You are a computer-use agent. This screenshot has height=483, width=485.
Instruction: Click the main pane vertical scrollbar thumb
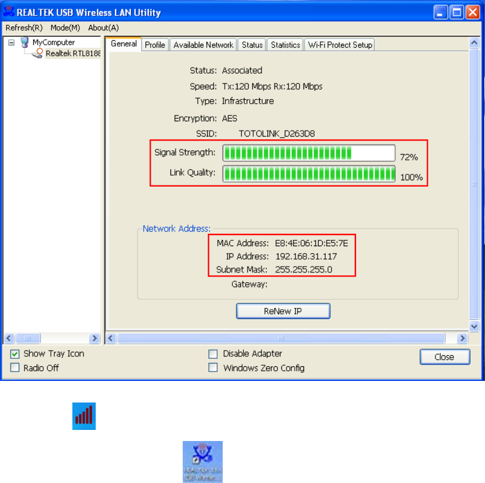pos(474,184)
